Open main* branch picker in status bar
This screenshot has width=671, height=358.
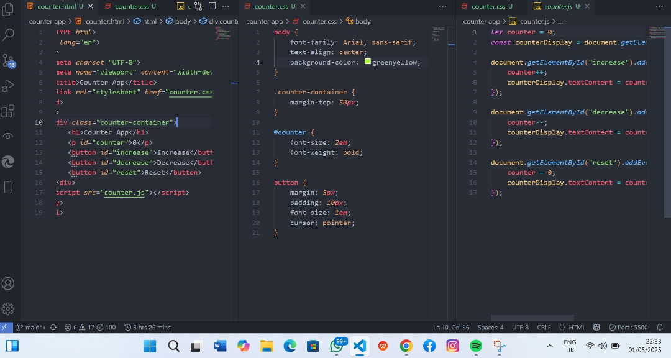31,327
